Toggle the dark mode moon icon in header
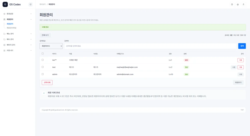 [232, 4]
